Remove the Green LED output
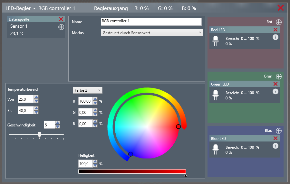This screenshot has width=290, height=184. point(275,84)
